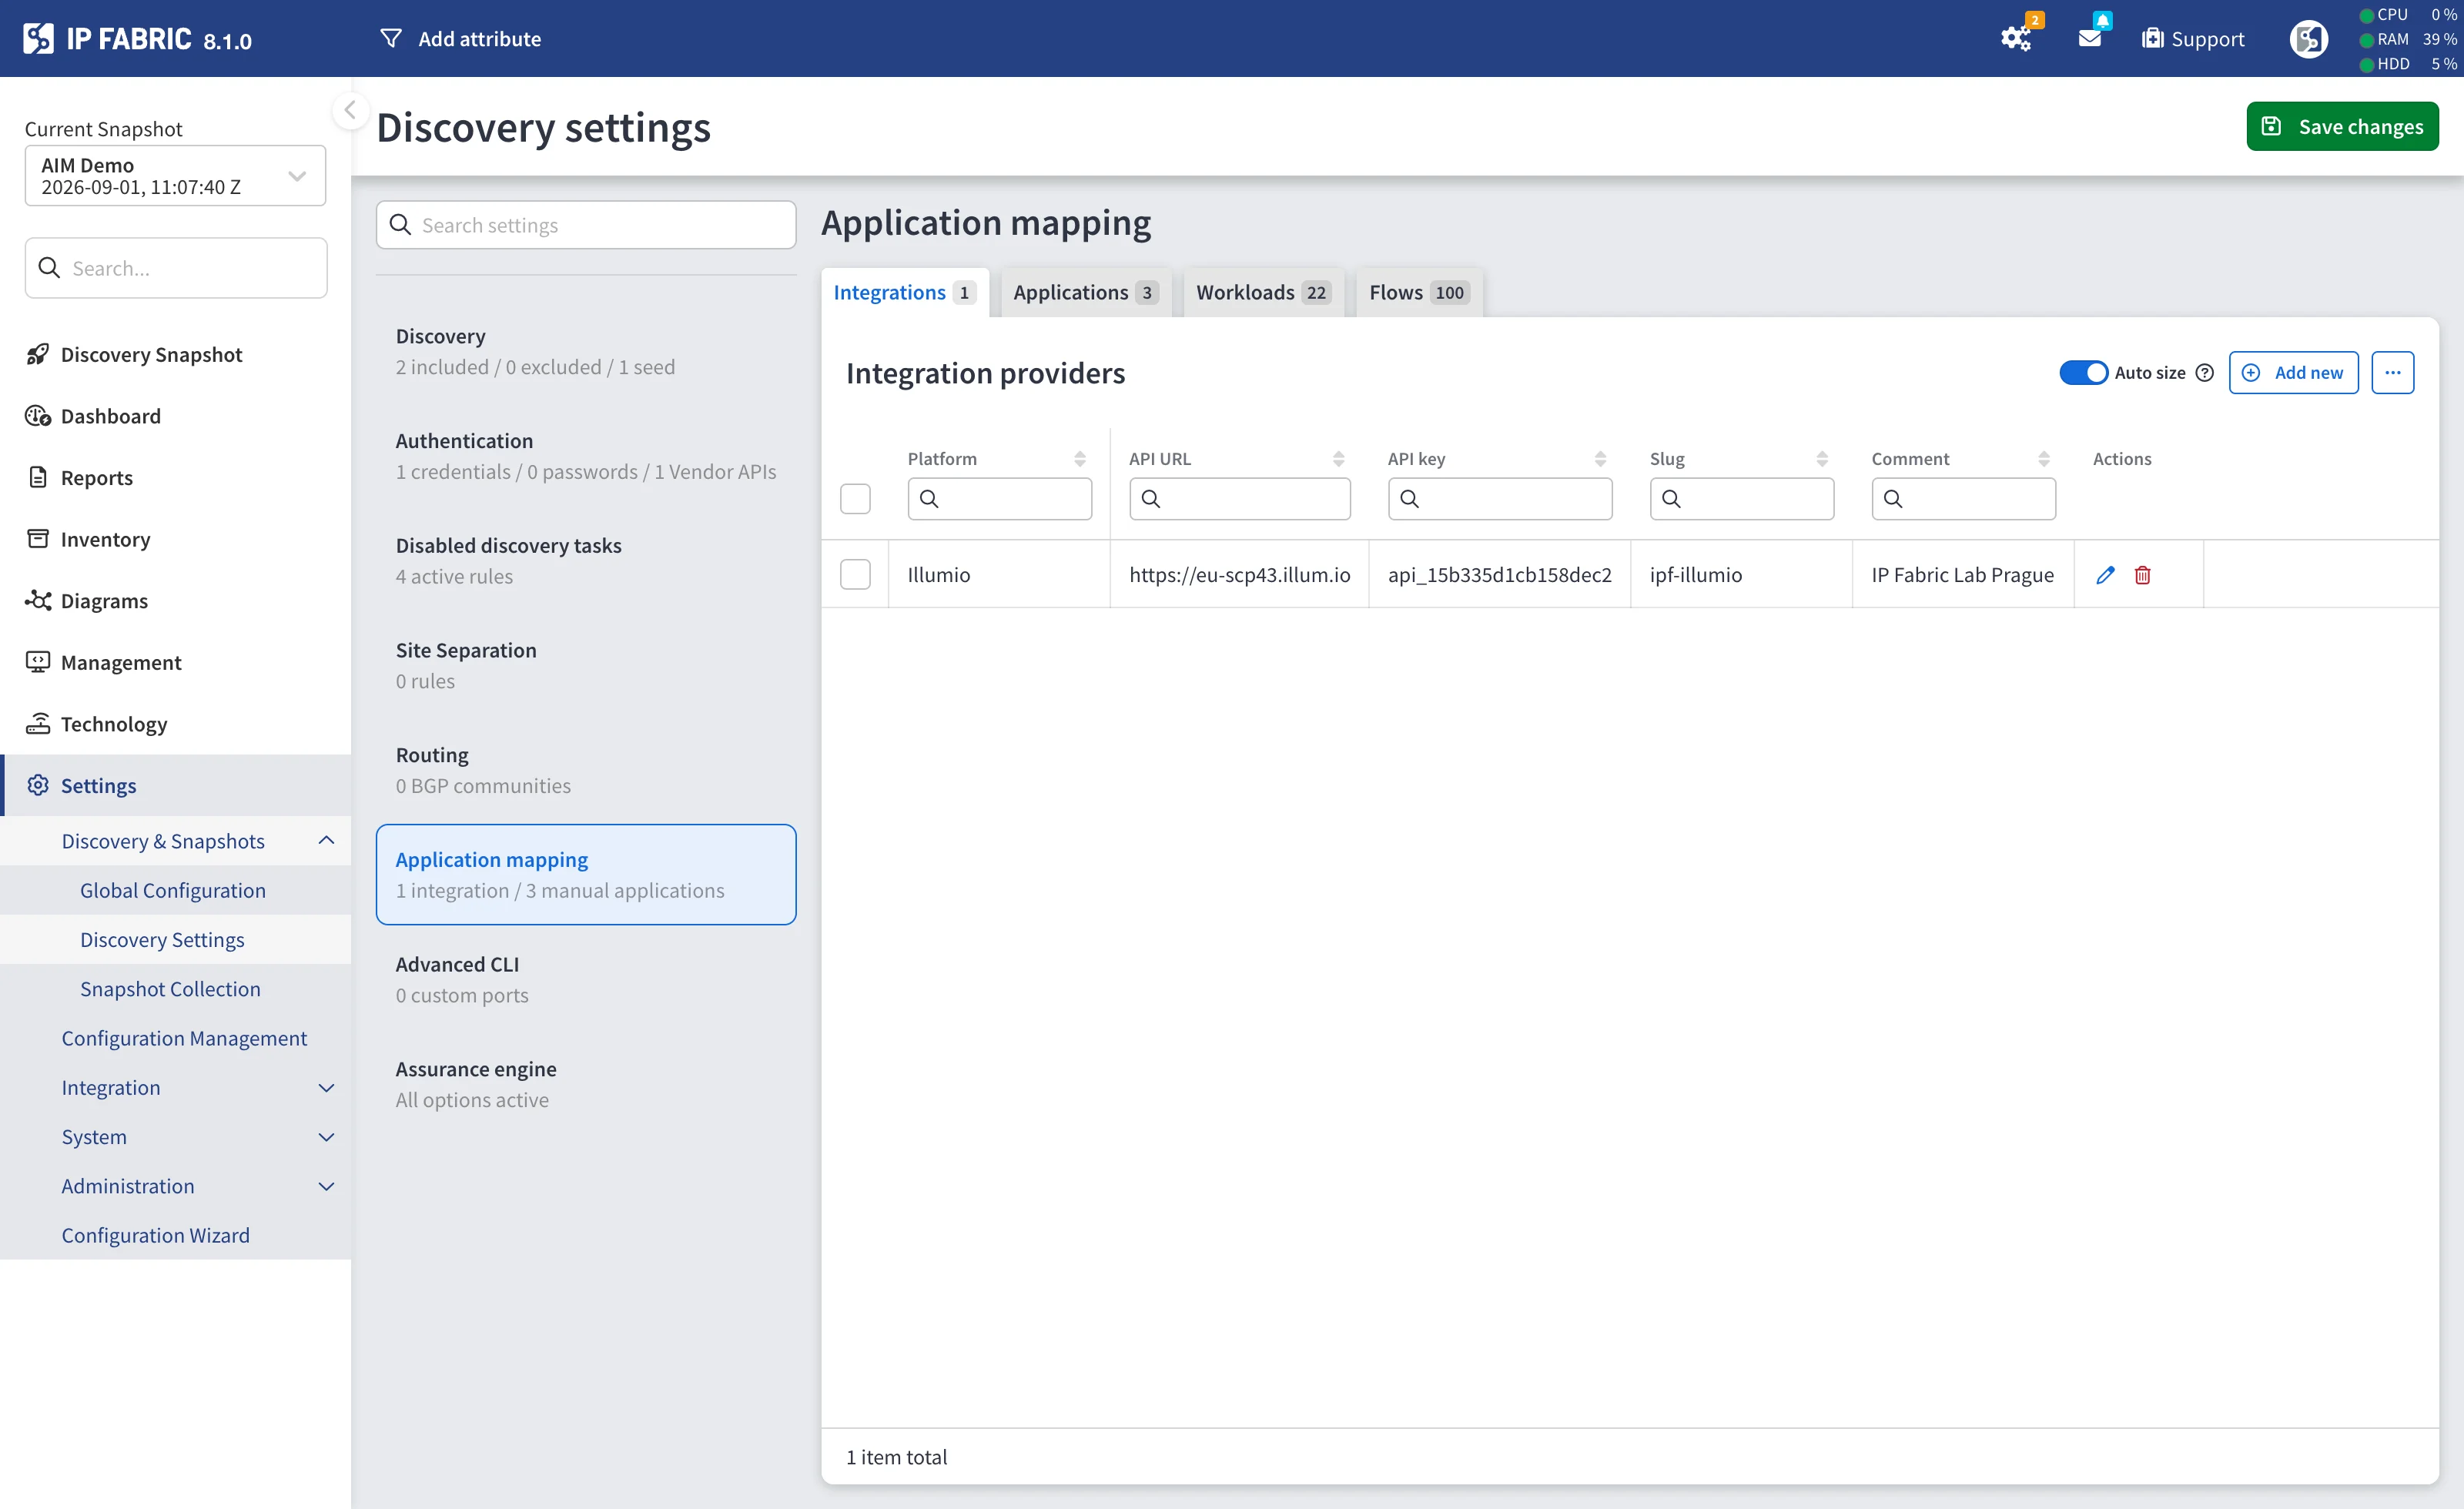Viewport: 2464px width, 1509px height.
Task: Switch to the Workloads tab
Action: pos(1263,292)
